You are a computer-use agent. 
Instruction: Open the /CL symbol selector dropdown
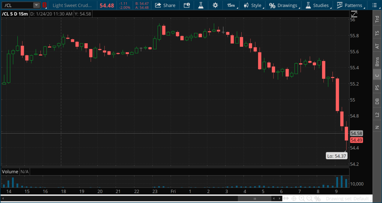coord(37,5)
